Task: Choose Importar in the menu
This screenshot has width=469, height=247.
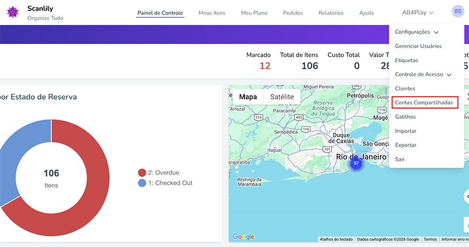Action: [x=406, y=131]
